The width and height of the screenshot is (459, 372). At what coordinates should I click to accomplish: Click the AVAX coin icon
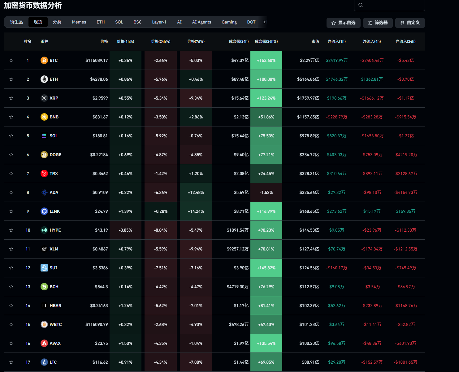pyautogui.click(x=44, y=343)
